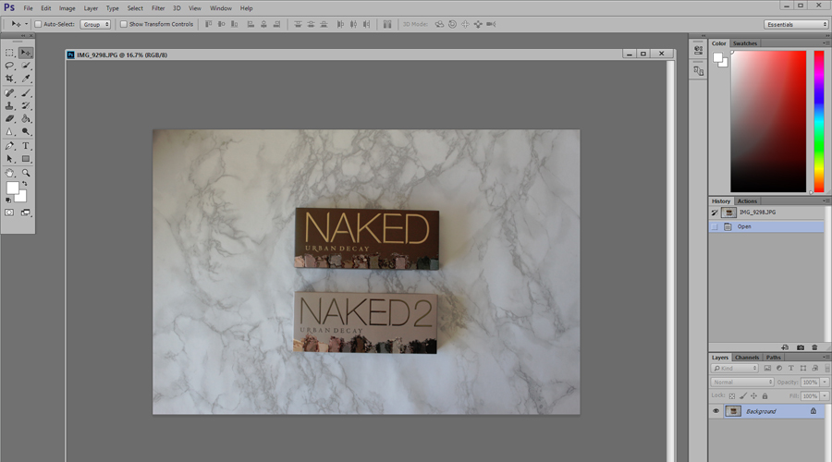The width and height of the screenshot is (832, 462).
Task: Pick the Eyedropper tool
Action: click(26, 79)
